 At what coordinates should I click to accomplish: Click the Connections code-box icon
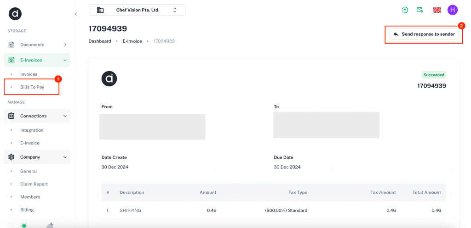pos(11,116)
